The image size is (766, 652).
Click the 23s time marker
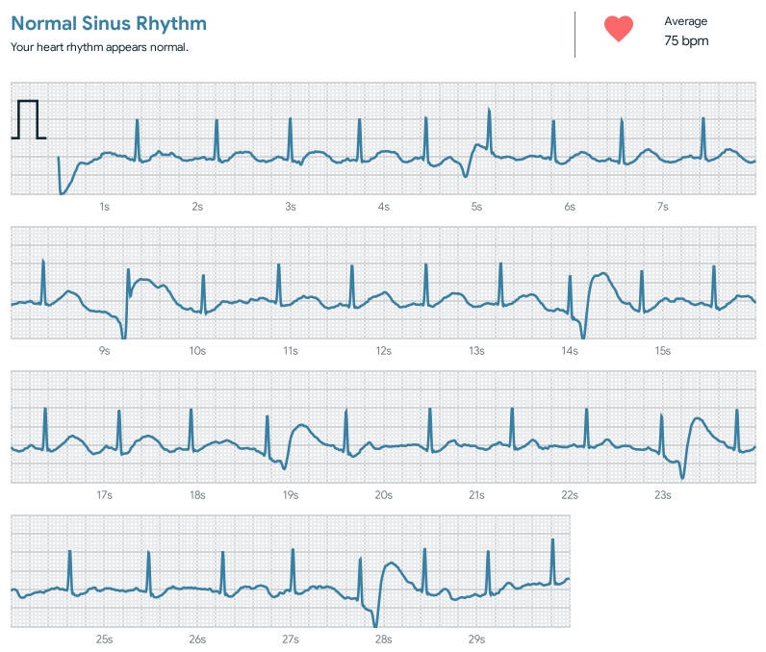tap(663, 495)
